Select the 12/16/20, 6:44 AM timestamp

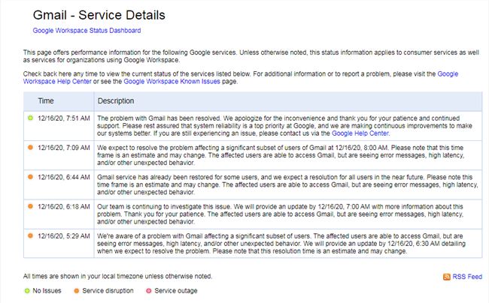pos(64,177)
